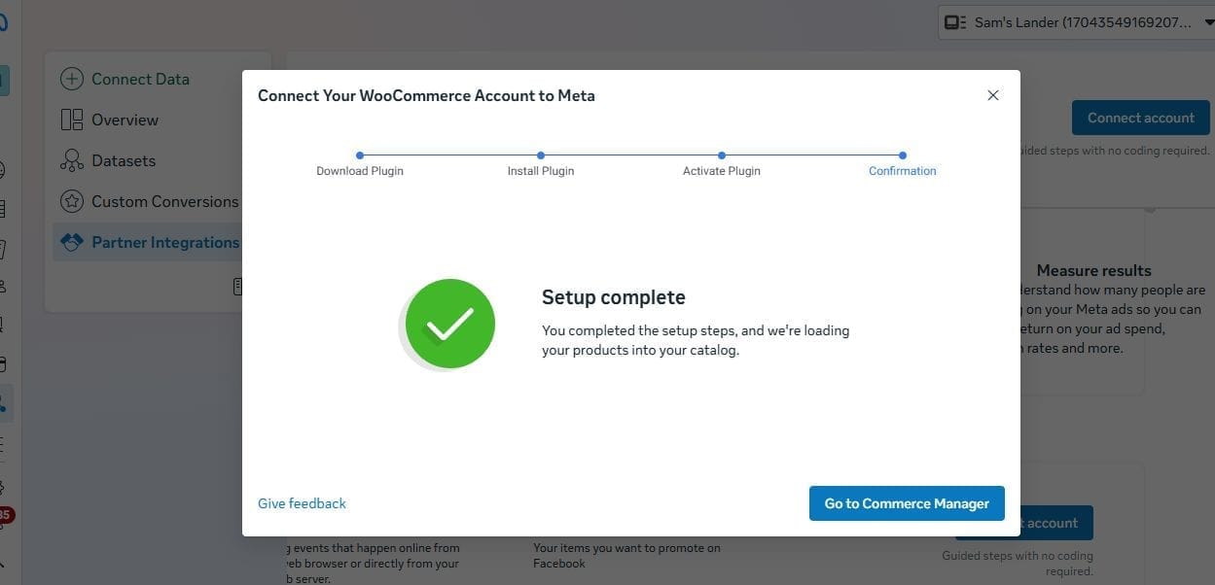Click the green setup complete checkmark
The height and width of the screenshot is (585, 1215).
pyautogui.click(x=449, y=324)
